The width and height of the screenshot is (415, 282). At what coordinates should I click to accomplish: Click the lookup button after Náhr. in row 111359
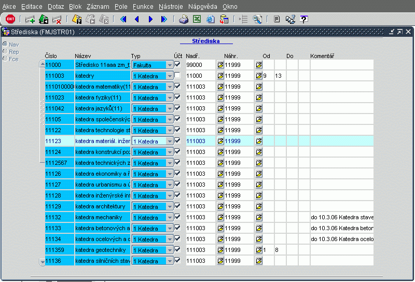click(x=259, y=250)
